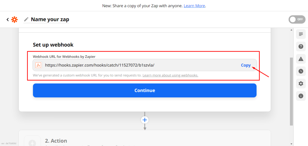Screen dimensions: 308x146
Task: Open the Learn More link in banner
Action: click(194, 6)
